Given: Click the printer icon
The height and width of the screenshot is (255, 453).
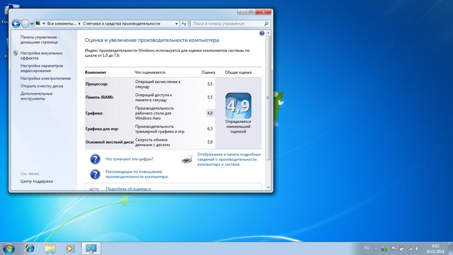Looking at the screenshot, I should (x=187, y=159).
